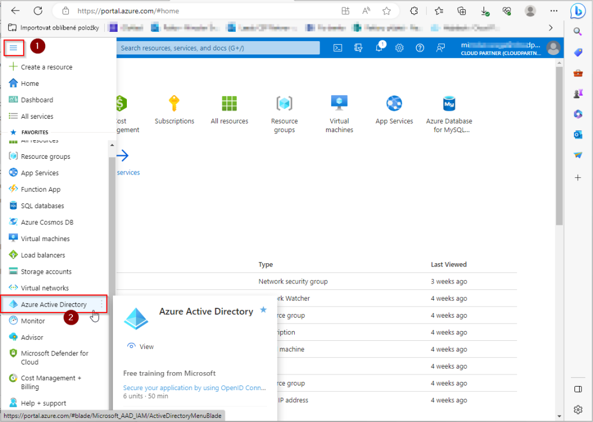Screen dimensions: 593x422
Task: Click the Last Viewed column header
Action: click(449, 264)
